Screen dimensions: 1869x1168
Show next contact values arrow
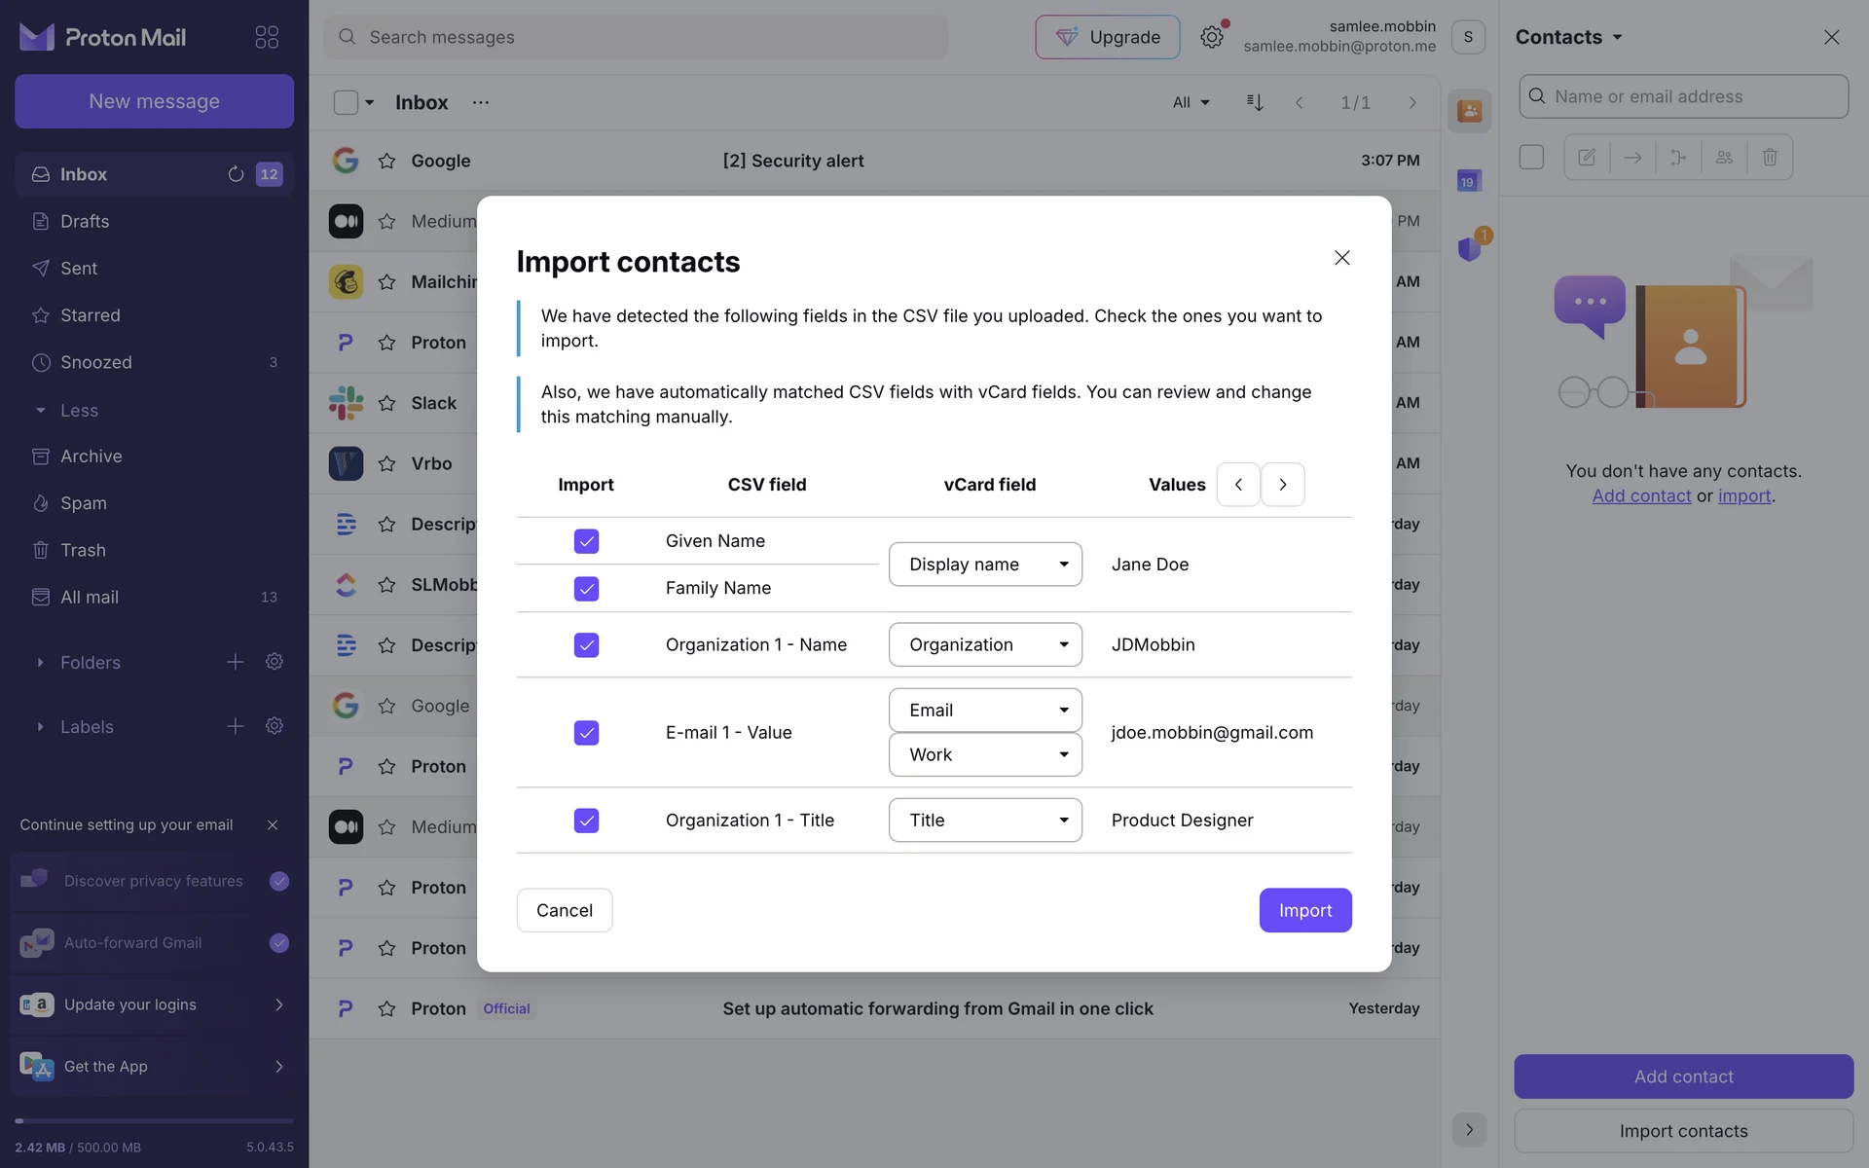coord(1283,485)
